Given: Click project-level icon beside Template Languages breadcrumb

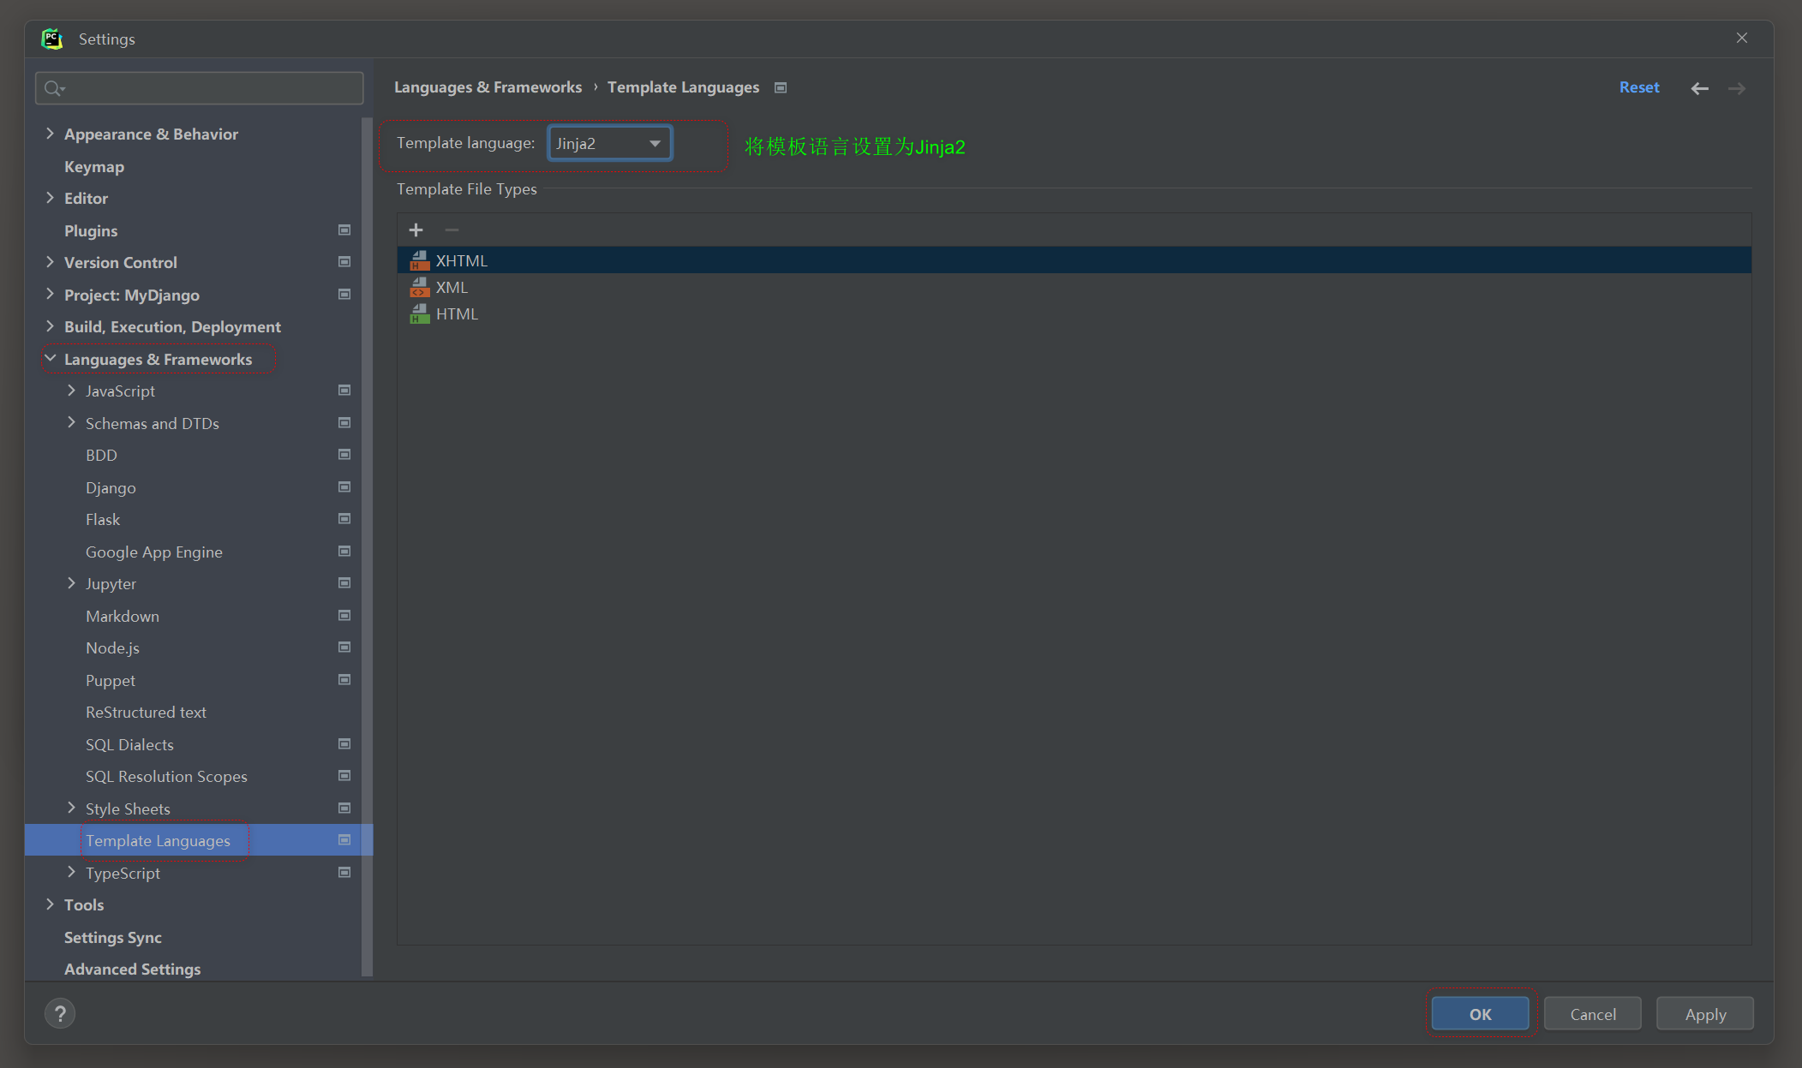Looking at the screenshot, I should (x=781, y=87).
